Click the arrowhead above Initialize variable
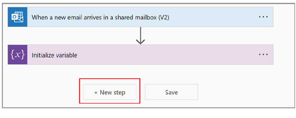 click(140, 41)
